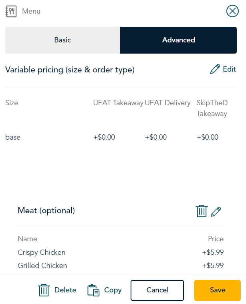Click the SkipTheD Takeaway column header
This screenshot has height=304, width=246.
click(x=212, y=108)
